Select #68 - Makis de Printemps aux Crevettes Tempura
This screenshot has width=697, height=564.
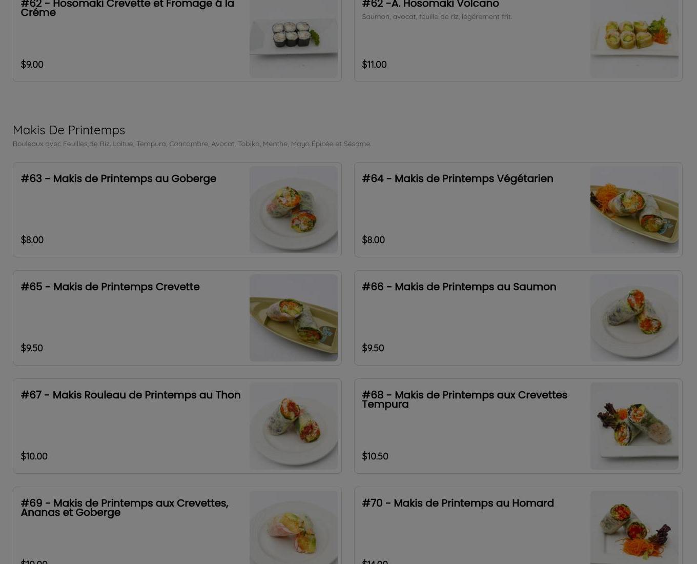[464, 399]
